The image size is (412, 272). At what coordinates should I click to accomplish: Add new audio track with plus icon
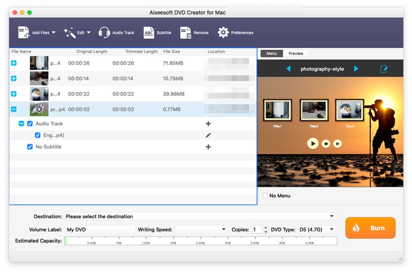[x=208, y=123]
